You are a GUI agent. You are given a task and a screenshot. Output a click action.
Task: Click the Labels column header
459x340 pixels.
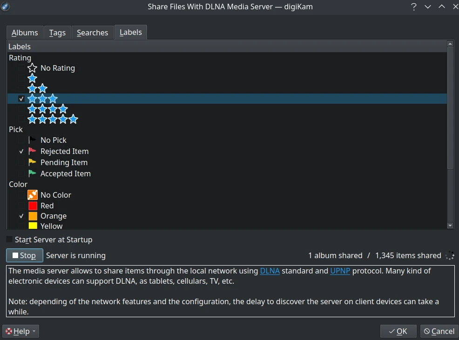(227, 47)
